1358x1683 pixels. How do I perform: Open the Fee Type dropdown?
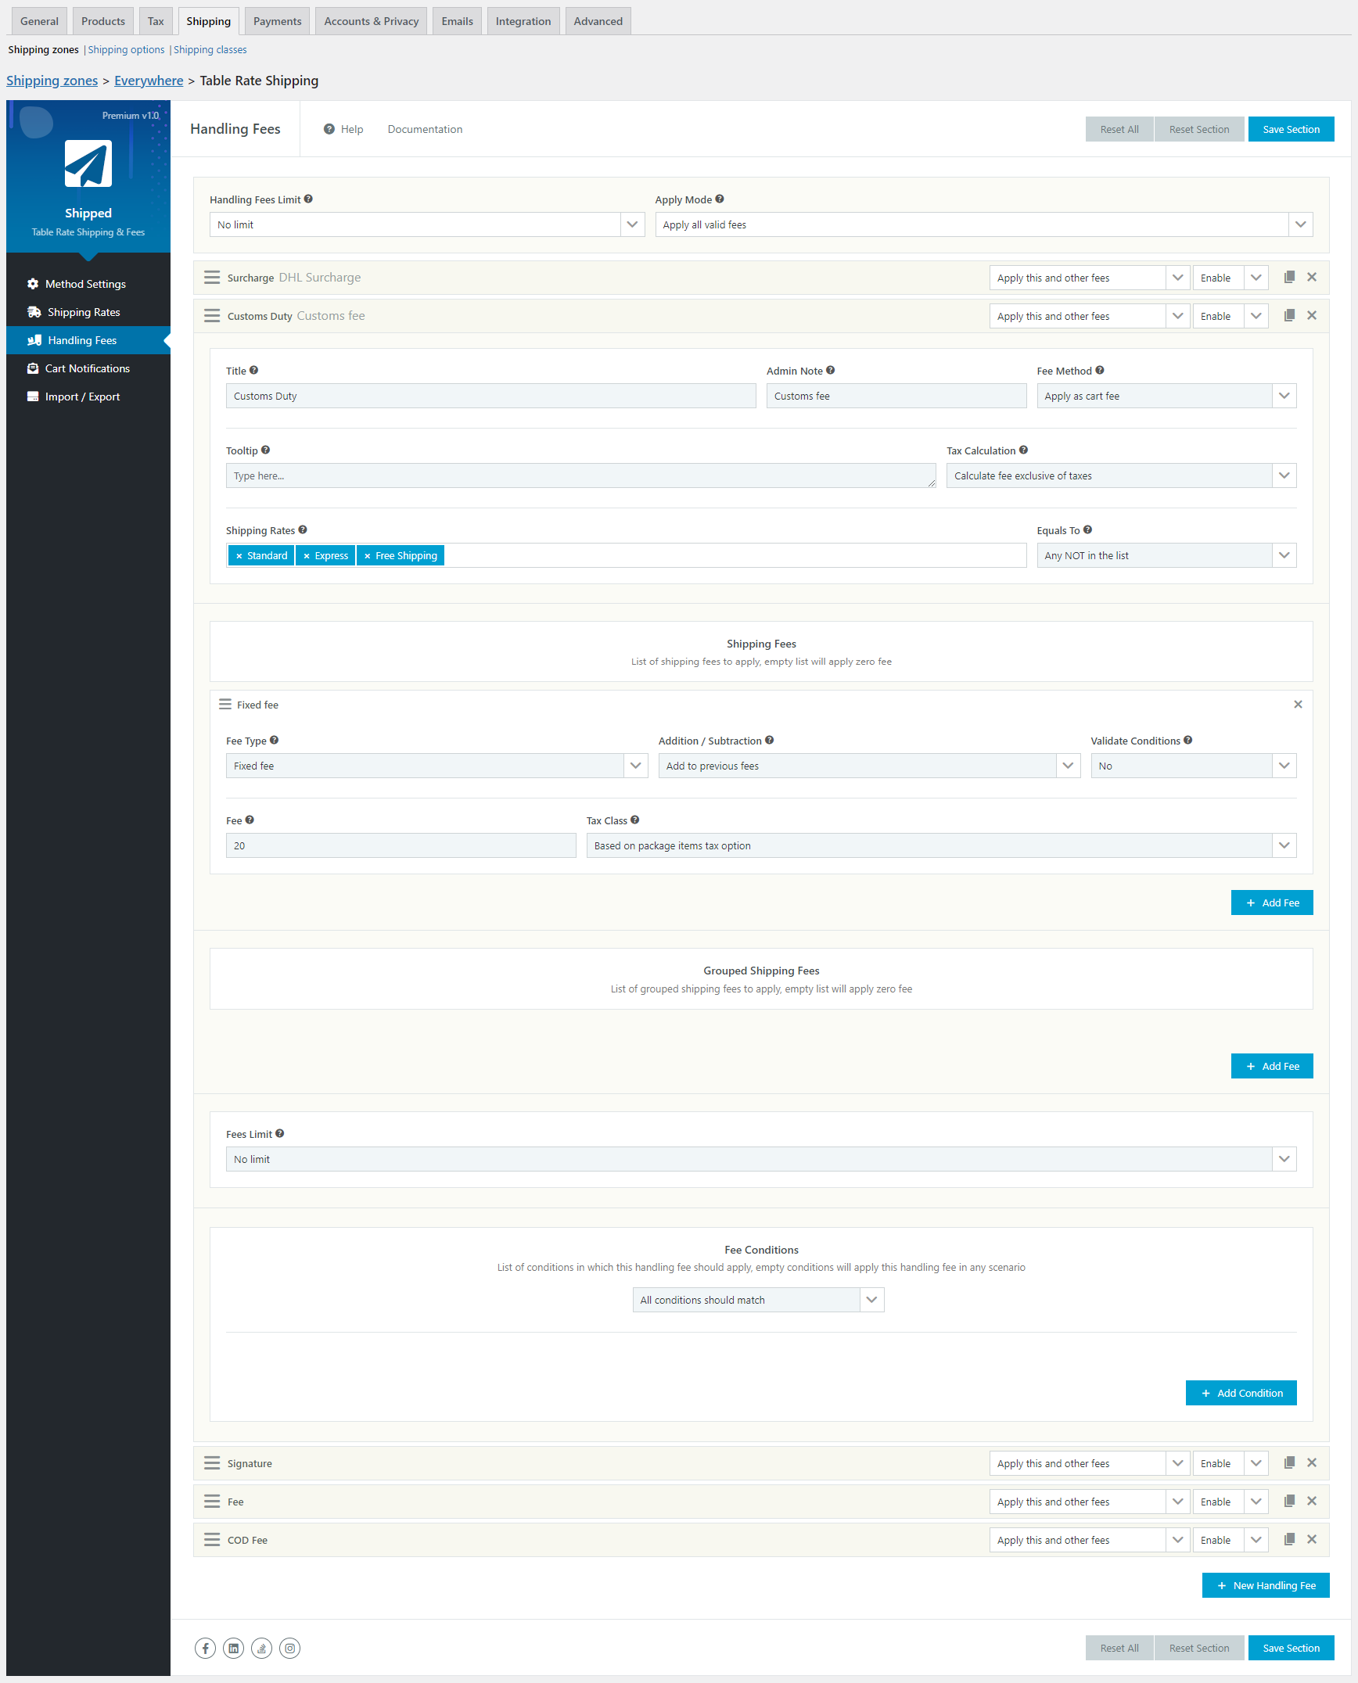click(x=436, y=766)
